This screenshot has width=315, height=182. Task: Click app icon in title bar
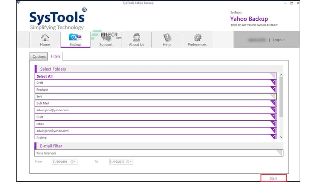pyautogui.click(x=18, y=2)
